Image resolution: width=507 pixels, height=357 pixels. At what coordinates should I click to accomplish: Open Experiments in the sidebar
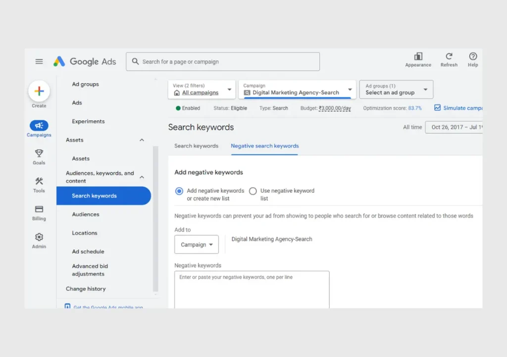88,121
